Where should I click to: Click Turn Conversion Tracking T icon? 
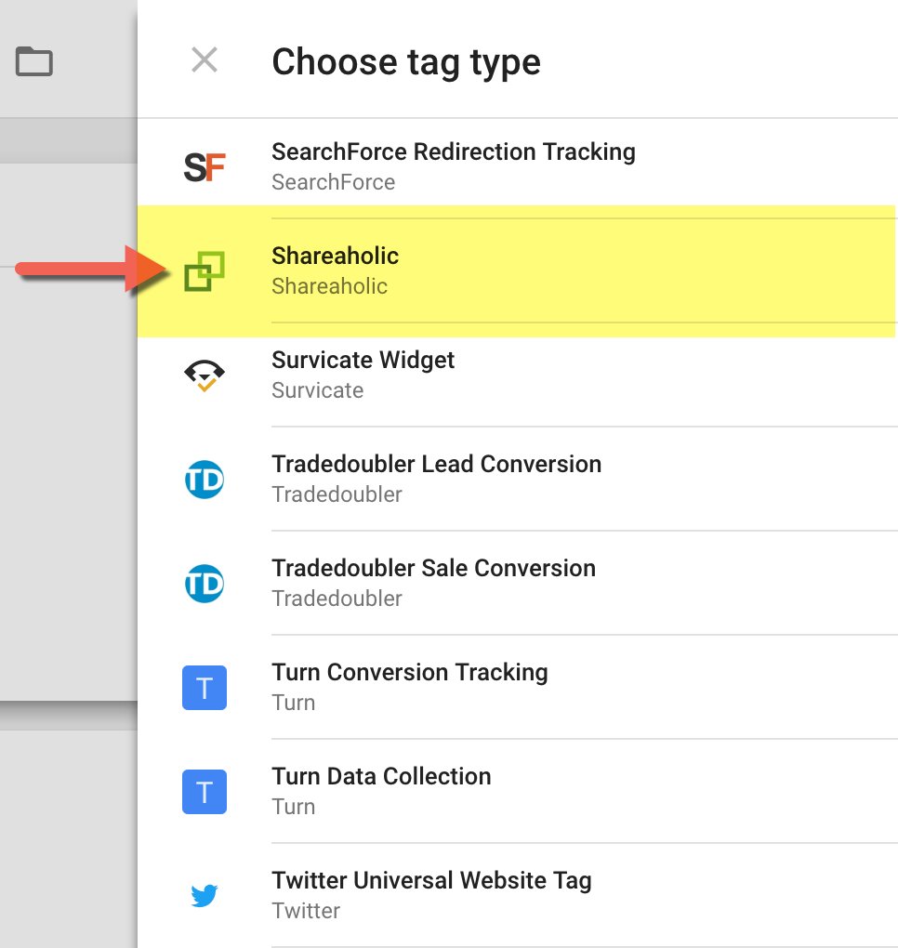point(205,688)
